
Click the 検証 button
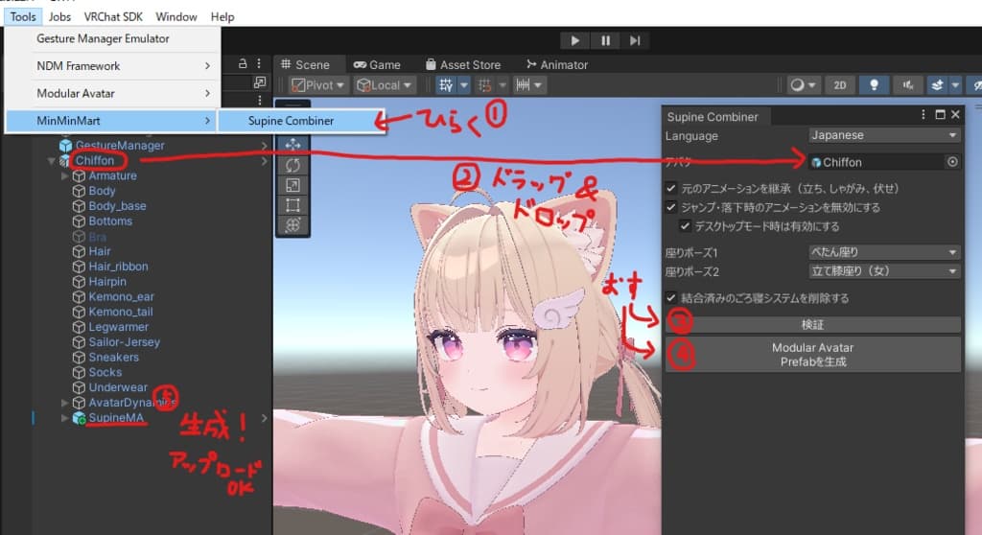(813, 324)
